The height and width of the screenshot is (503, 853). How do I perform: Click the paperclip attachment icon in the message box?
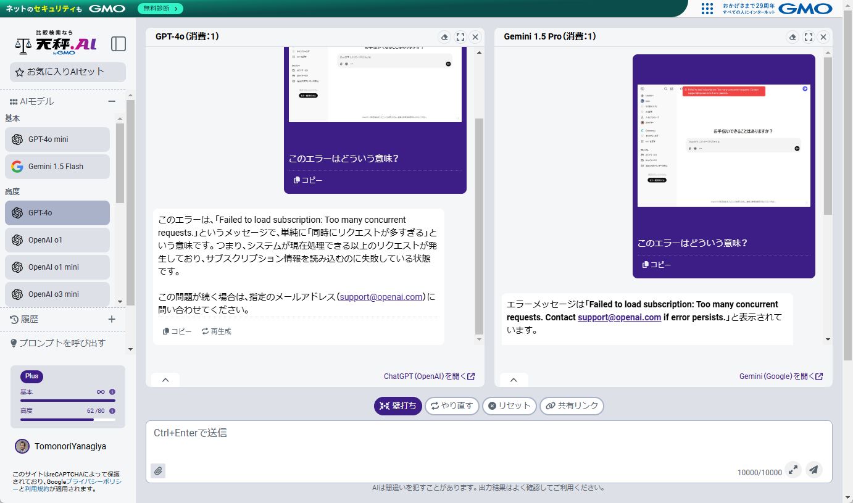point(158,470)
